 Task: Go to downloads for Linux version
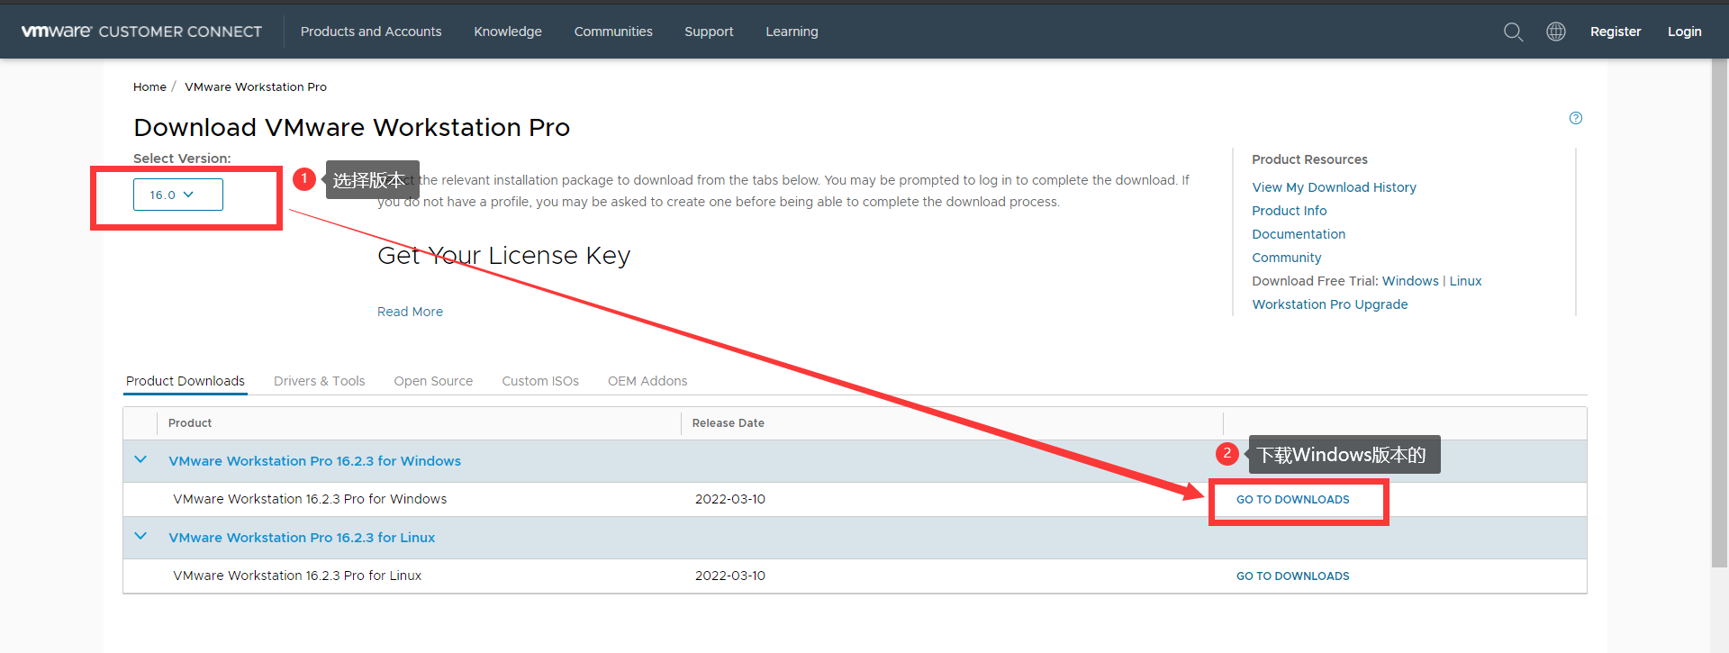[1293, 576]
